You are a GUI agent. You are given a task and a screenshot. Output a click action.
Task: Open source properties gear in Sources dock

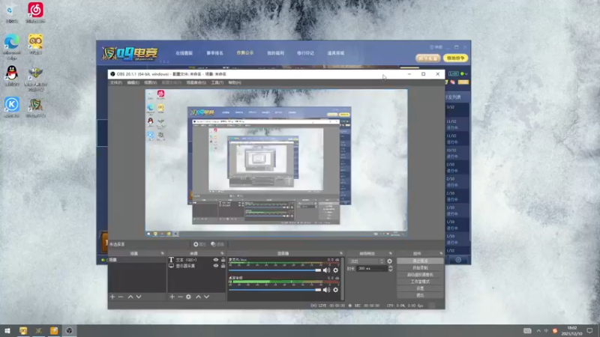188,297
